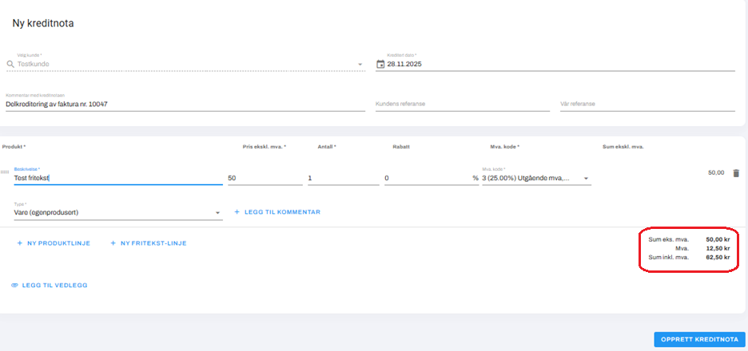Click the Produkt column header
The width and height of the screenshot is (748, 351).
[x=14, y=147]
